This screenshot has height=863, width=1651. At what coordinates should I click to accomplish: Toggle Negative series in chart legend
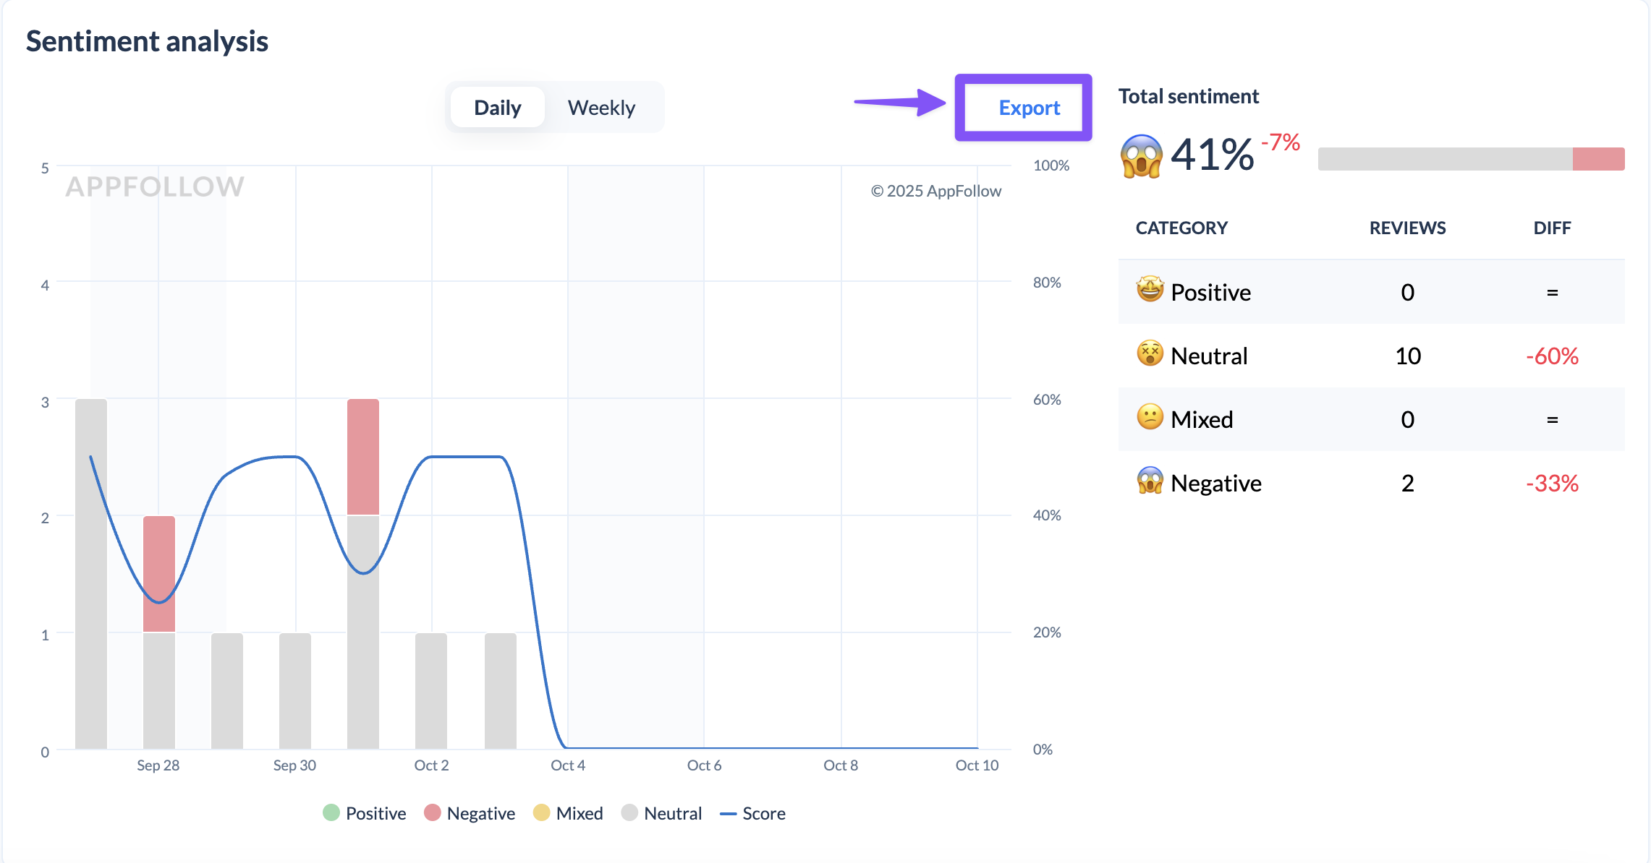click(470, 813)
